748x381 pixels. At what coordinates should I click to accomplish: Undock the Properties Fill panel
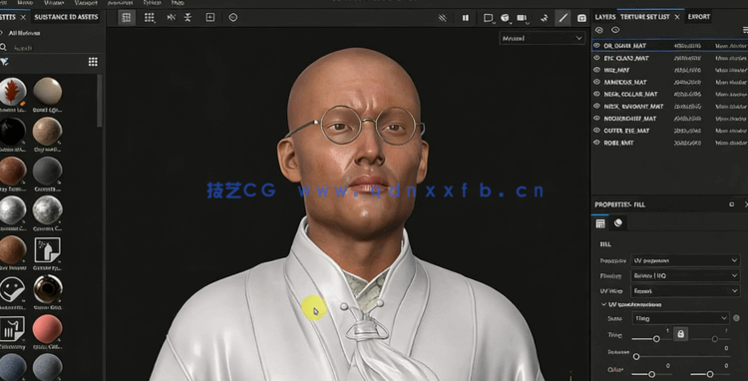tap(731, 204)
